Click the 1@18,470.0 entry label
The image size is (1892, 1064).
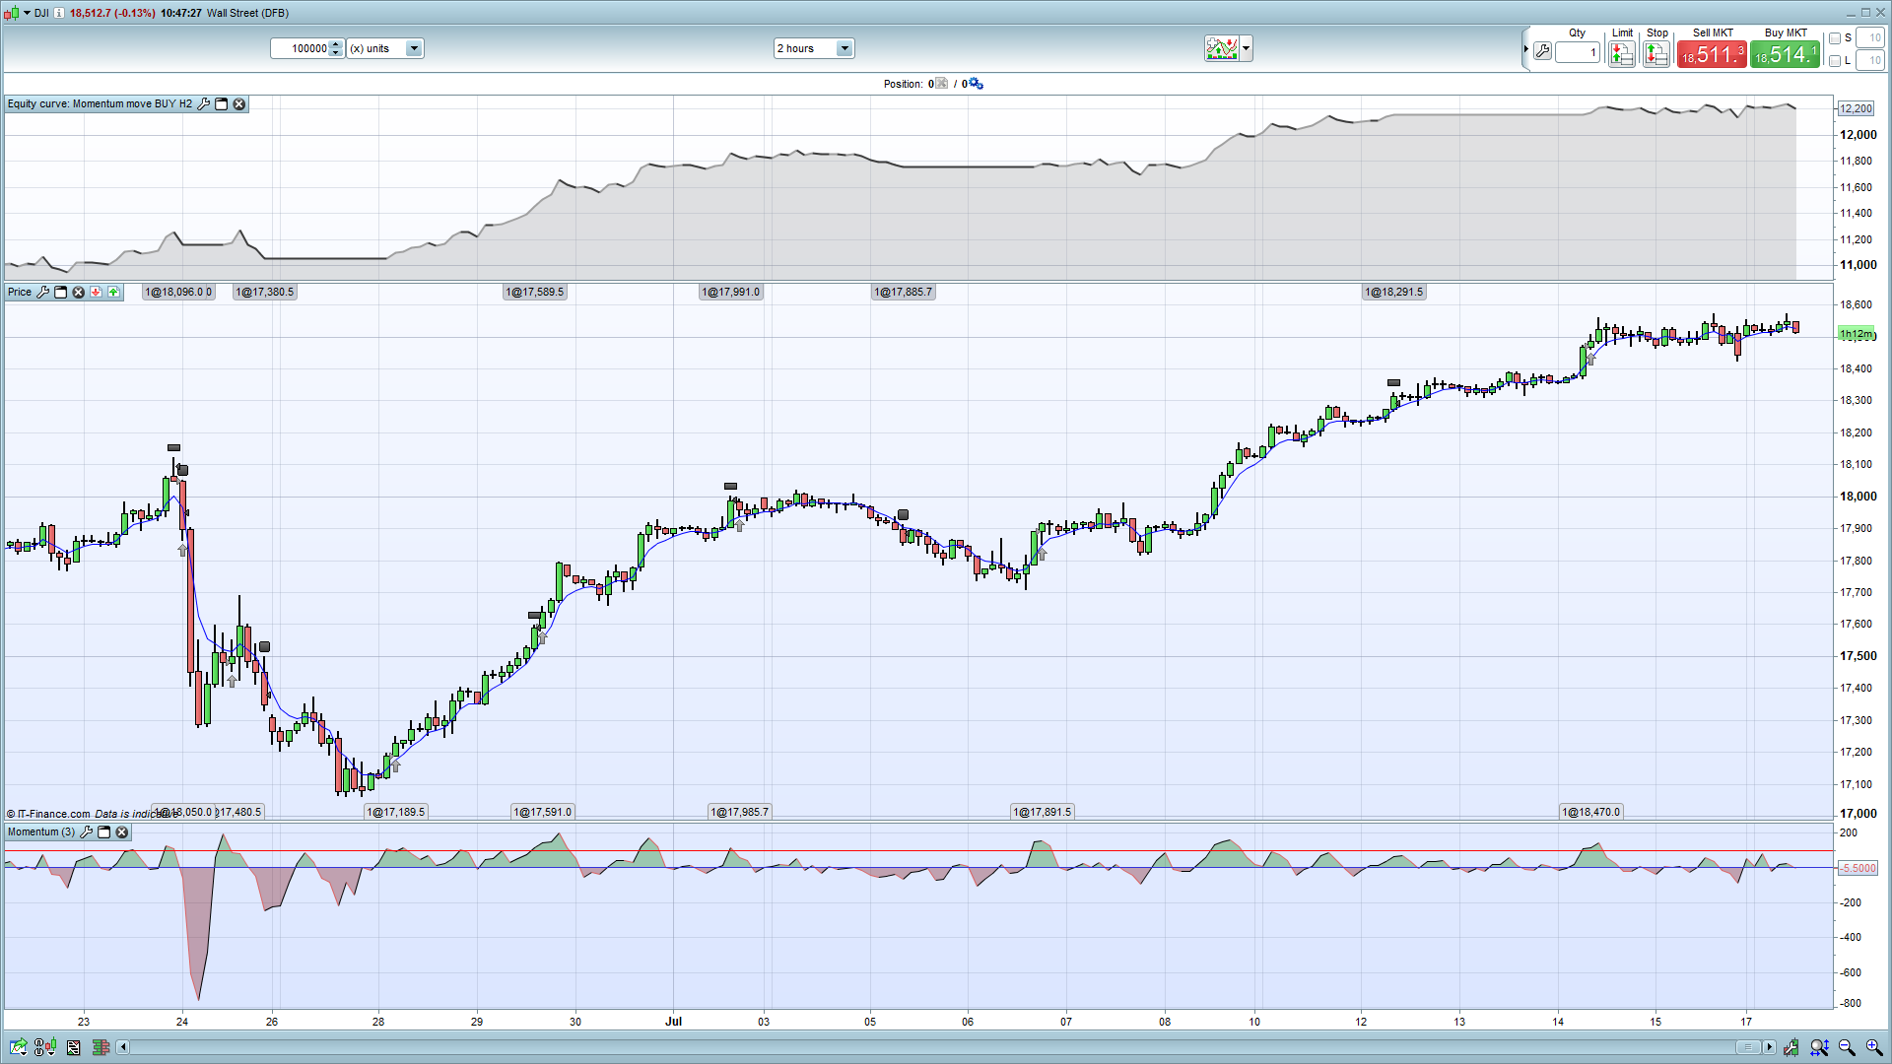1591,812
